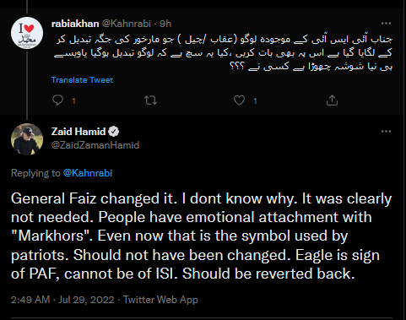Open Zaid Hamid's profile avatar
The image size is (406, 320).
(x=27, y=139)
